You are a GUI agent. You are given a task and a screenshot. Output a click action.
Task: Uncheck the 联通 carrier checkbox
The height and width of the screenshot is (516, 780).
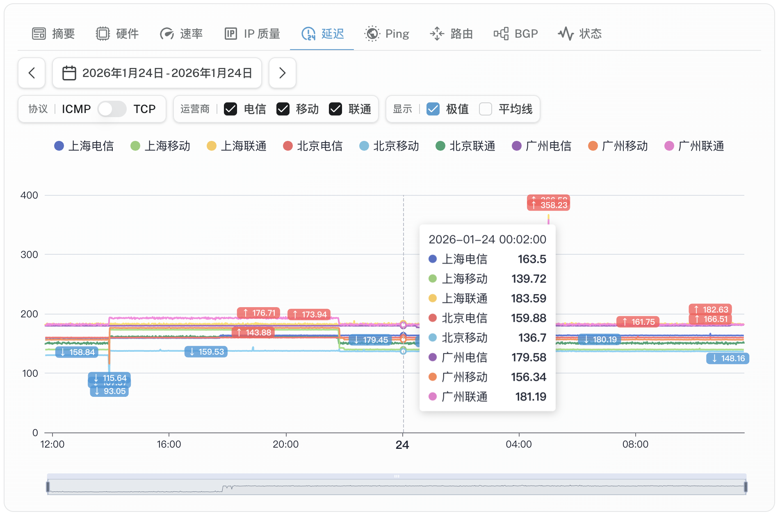click(335, 109)
